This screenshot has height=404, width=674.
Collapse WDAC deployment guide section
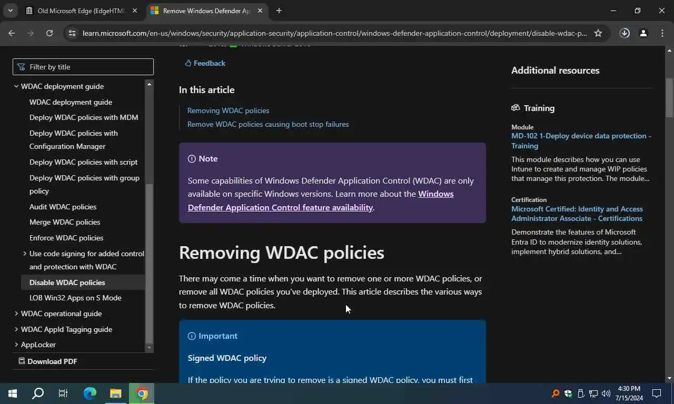pos(16,86)
